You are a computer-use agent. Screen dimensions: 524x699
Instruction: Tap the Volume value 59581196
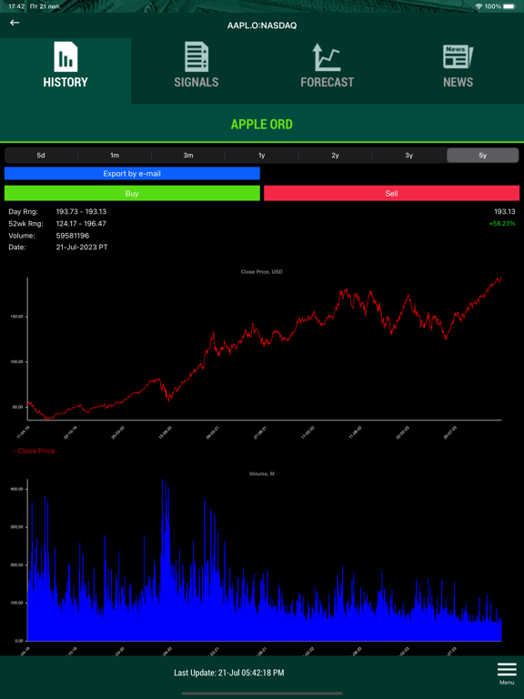coord(73,236)
